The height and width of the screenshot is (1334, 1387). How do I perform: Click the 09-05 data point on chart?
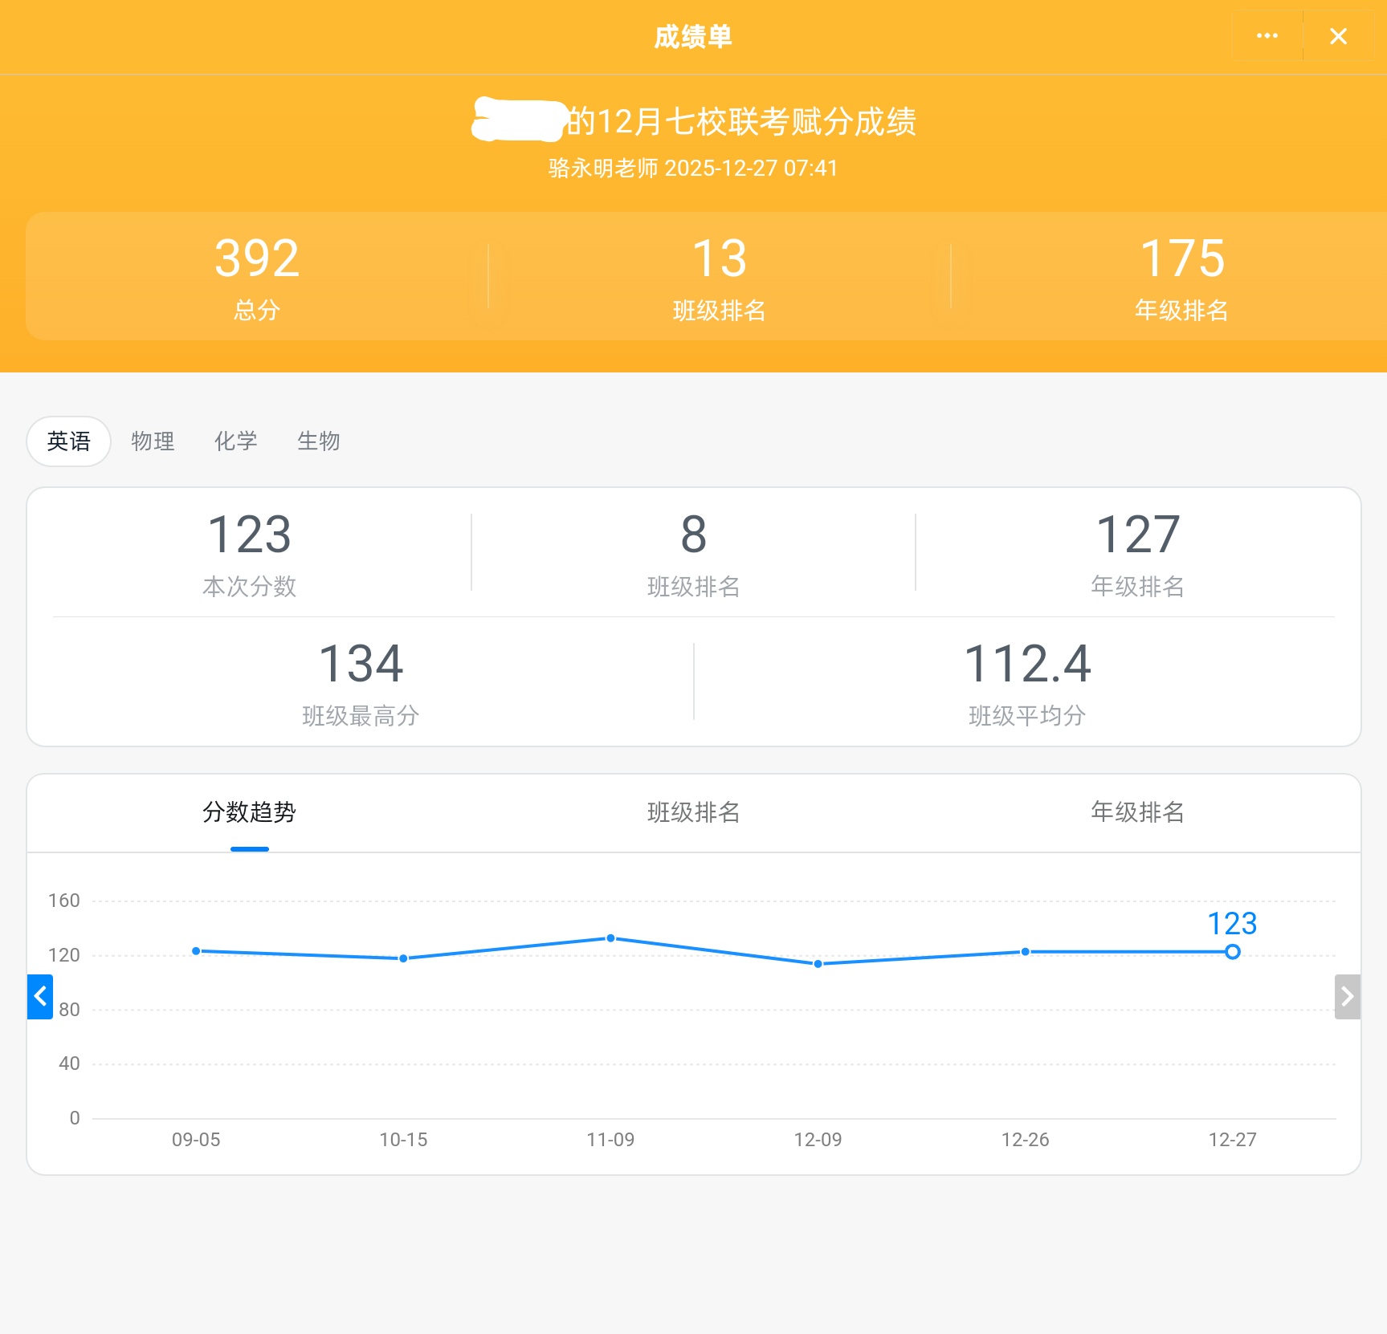tap(196, 951)
